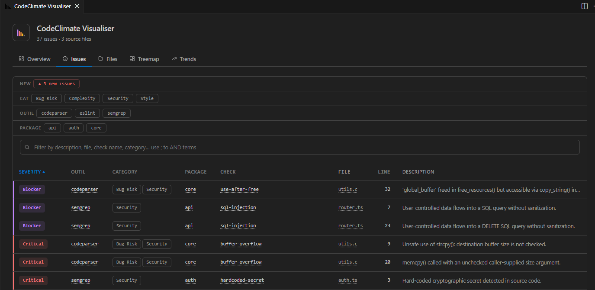Select the 'Hard-coded cryptographic secret' description
Screen dimensions: 595x290
pos(472,280)
